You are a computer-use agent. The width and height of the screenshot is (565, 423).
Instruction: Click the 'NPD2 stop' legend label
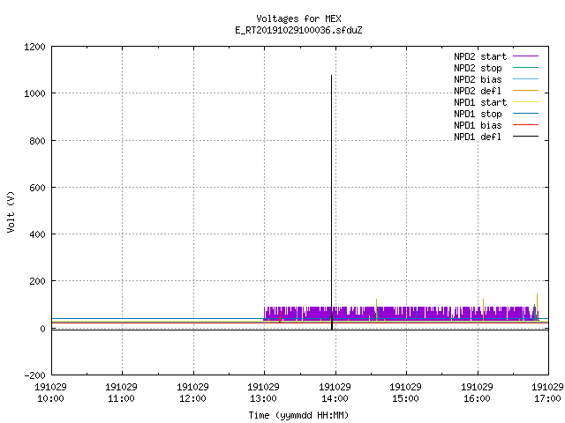tap(478, 68)
